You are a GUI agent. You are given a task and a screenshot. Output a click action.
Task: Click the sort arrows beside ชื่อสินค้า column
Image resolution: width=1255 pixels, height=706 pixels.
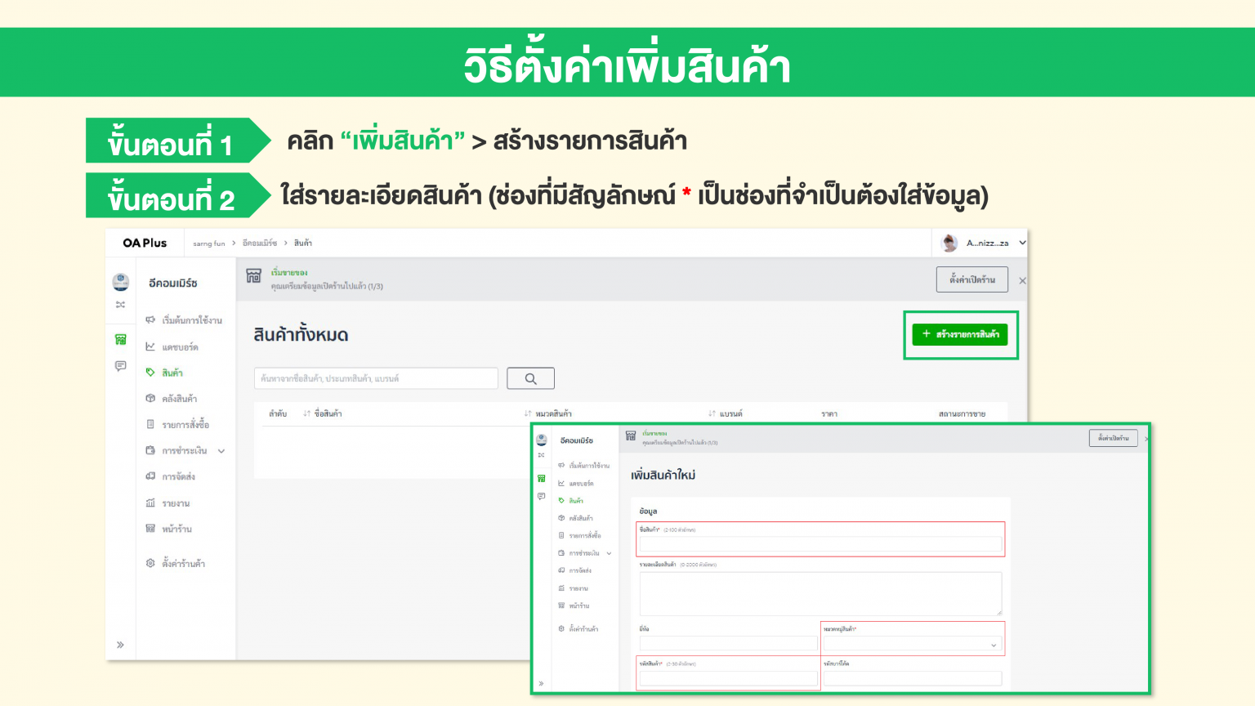tap(307, 414)
